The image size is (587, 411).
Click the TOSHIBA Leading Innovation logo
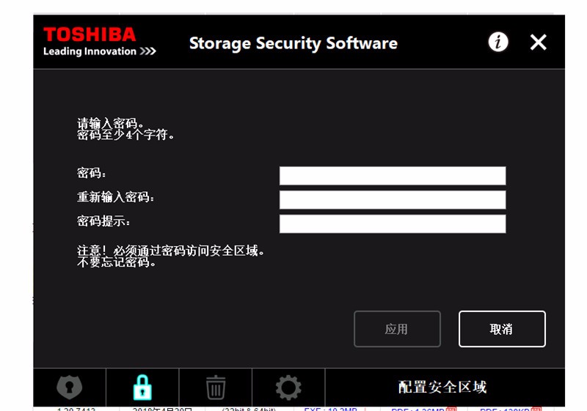tap(99, 42)
